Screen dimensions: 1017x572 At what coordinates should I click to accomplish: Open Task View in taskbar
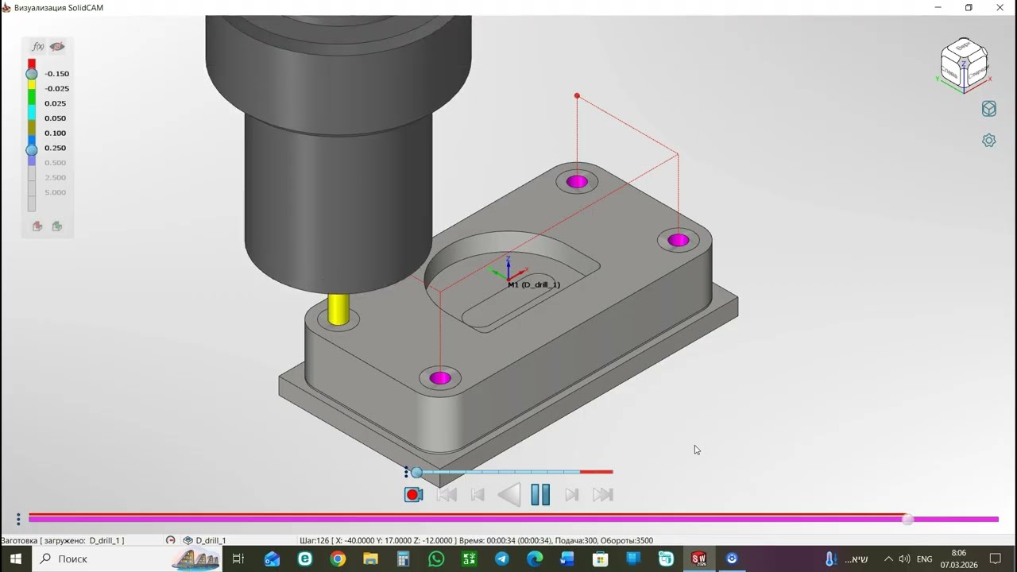tap(238, 558)
